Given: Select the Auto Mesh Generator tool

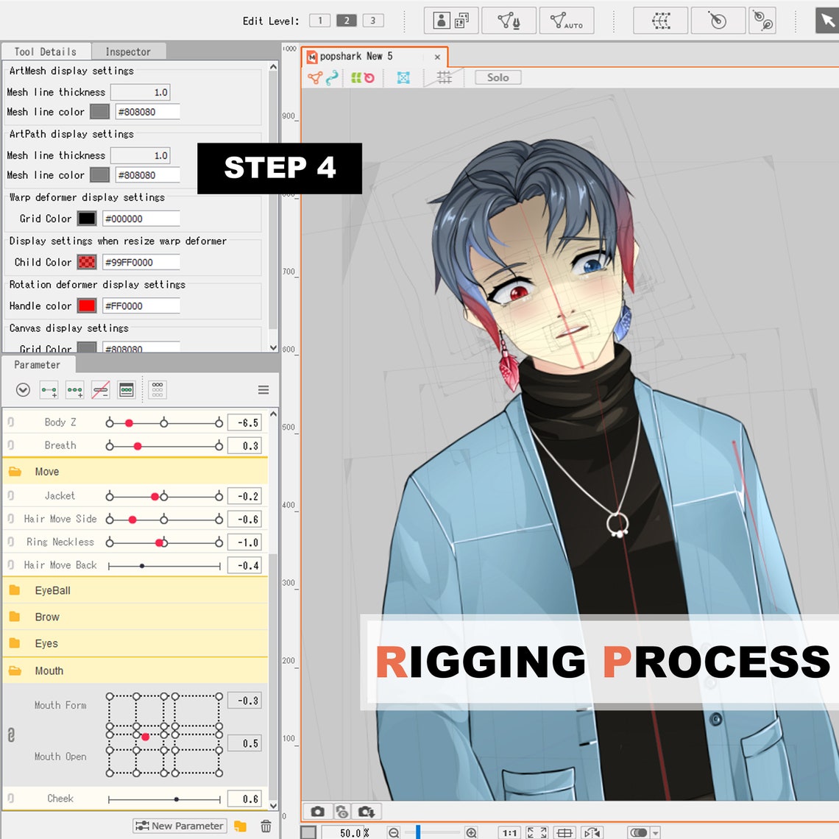Looking at the screenshot, I should pos(567,21).
